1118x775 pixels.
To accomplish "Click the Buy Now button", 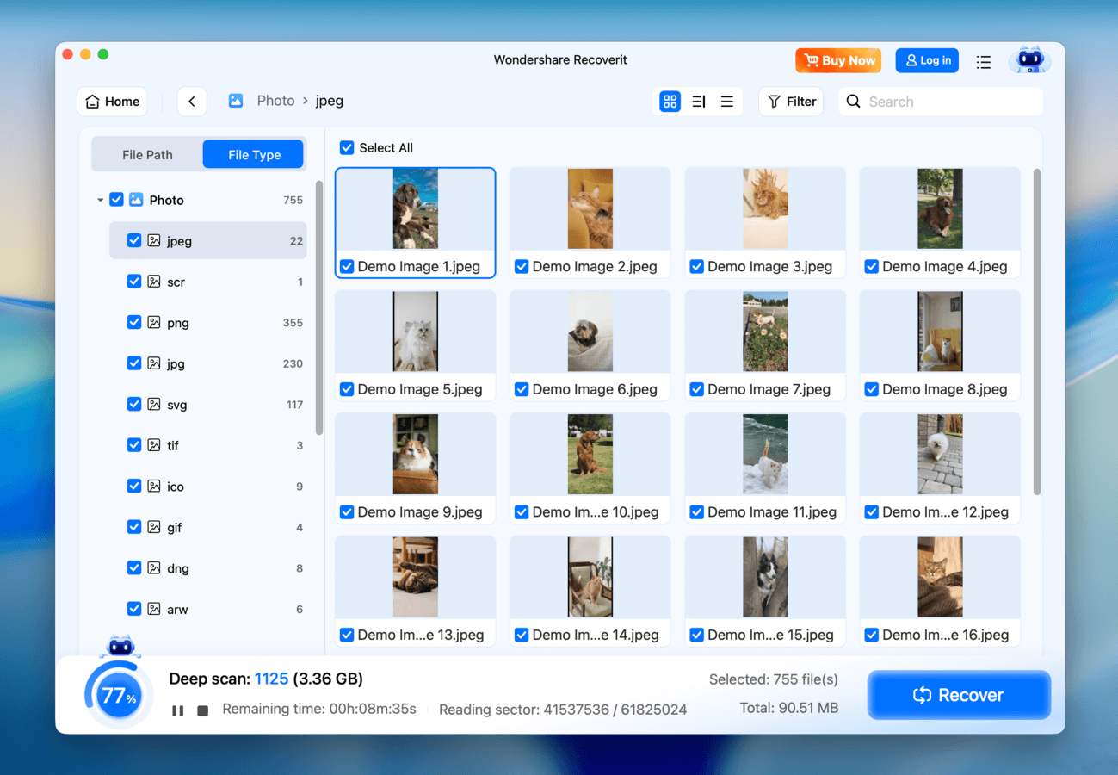I will click(x=838, y=60).
